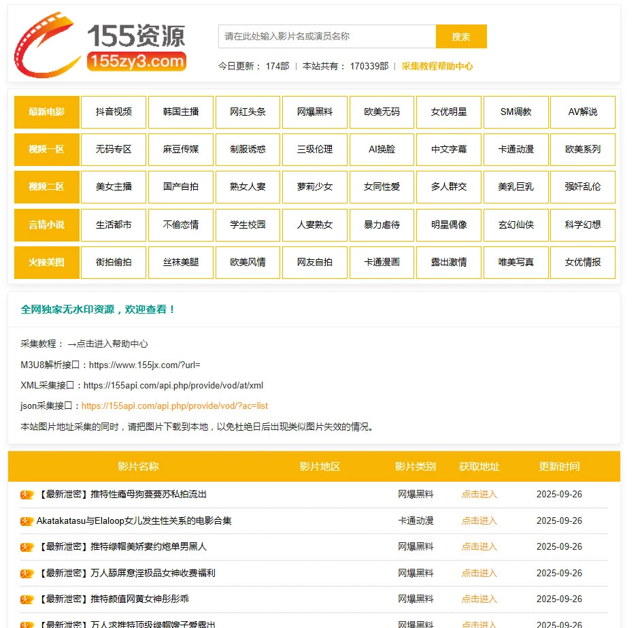Click the fire icon beside 万人舔屏 listing
This screenshot has width=640, height=628.
pos(26,573)
